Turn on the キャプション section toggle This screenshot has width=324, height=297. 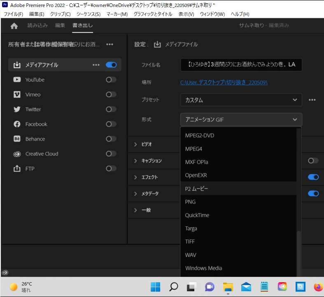point(313,161)
